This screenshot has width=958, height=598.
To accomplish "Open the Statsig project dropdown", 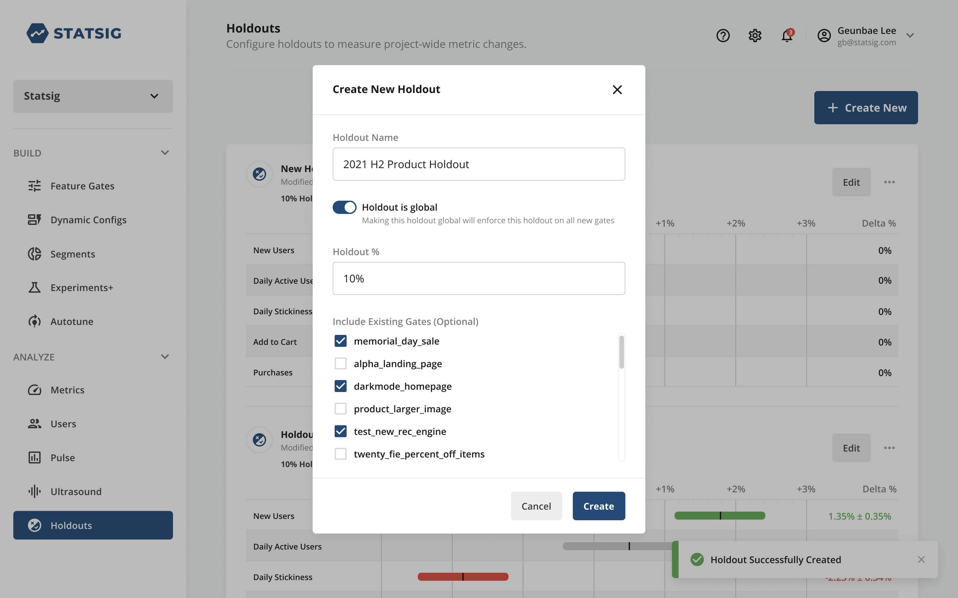I will 93,96.
